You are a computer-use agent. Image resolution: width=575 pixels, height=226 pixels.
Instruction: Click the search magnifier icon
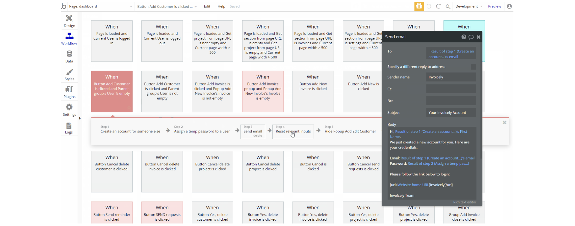click(448, 7)
